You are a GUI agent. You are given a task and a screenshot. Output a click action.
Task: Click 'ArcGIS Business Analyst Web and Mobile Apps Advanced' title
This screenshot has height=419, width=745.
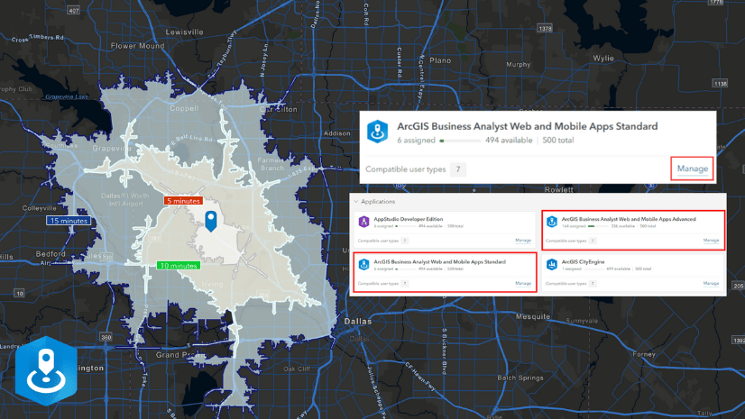(629, 219)
